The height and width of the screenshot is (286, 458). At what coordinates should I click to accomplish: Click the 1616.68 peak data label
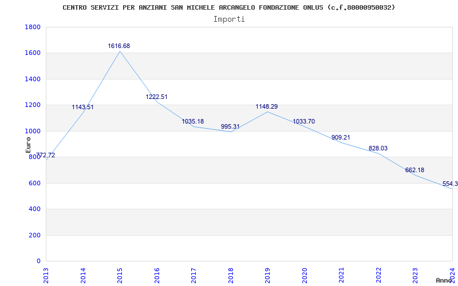click(119, 46)
